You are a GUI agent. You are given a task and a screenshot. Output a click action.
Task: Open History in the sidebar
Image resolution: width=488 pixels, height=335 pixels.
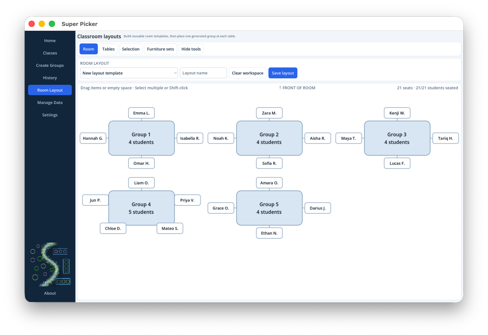click(50, 78)
